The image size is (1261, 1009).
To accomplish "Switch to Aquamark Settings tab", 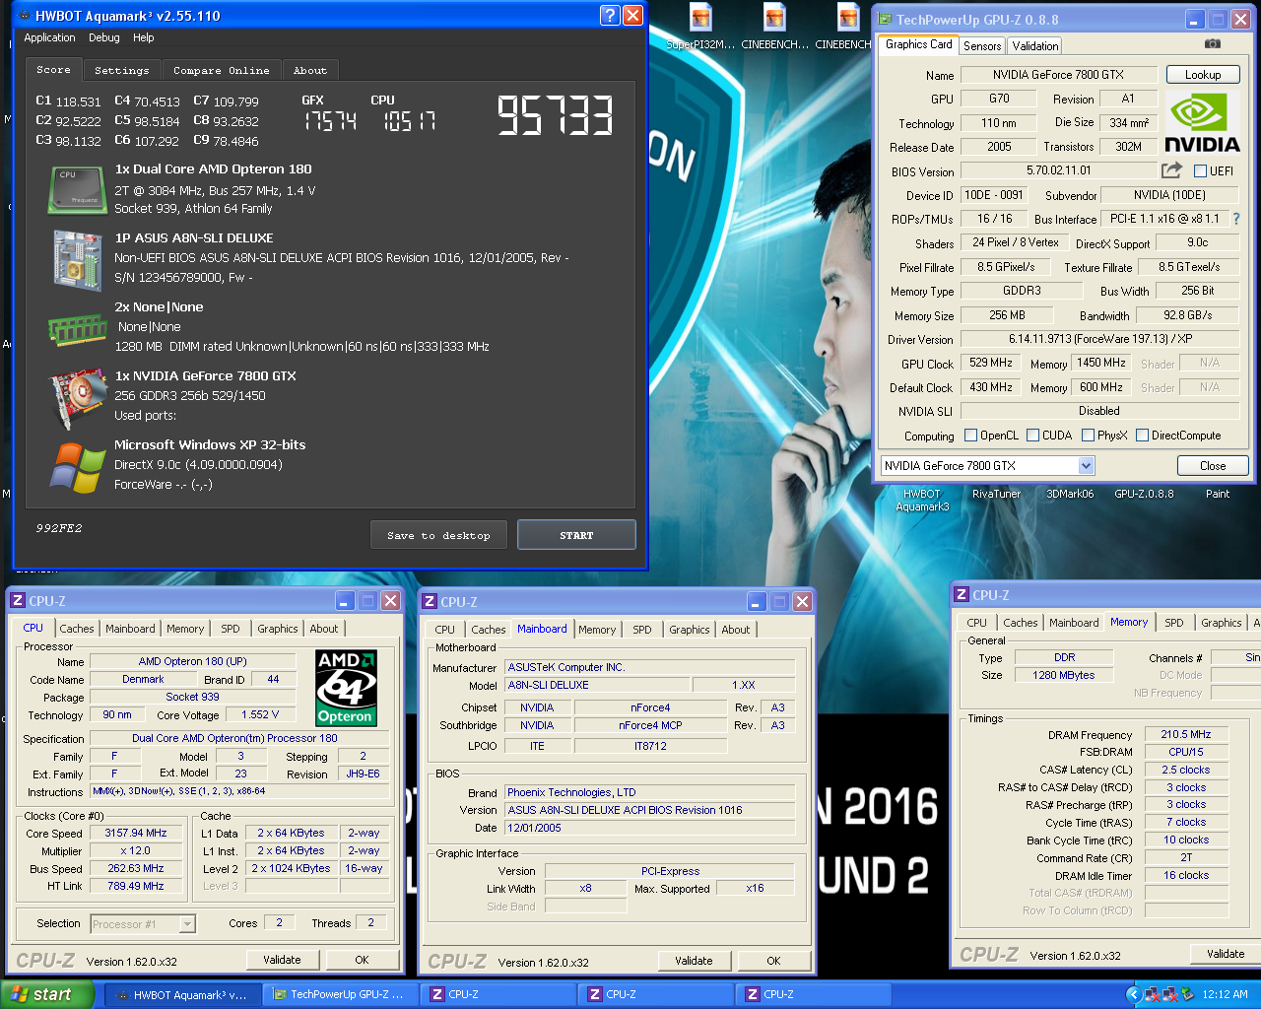I will pyautogui.click(x=122, y=70).
